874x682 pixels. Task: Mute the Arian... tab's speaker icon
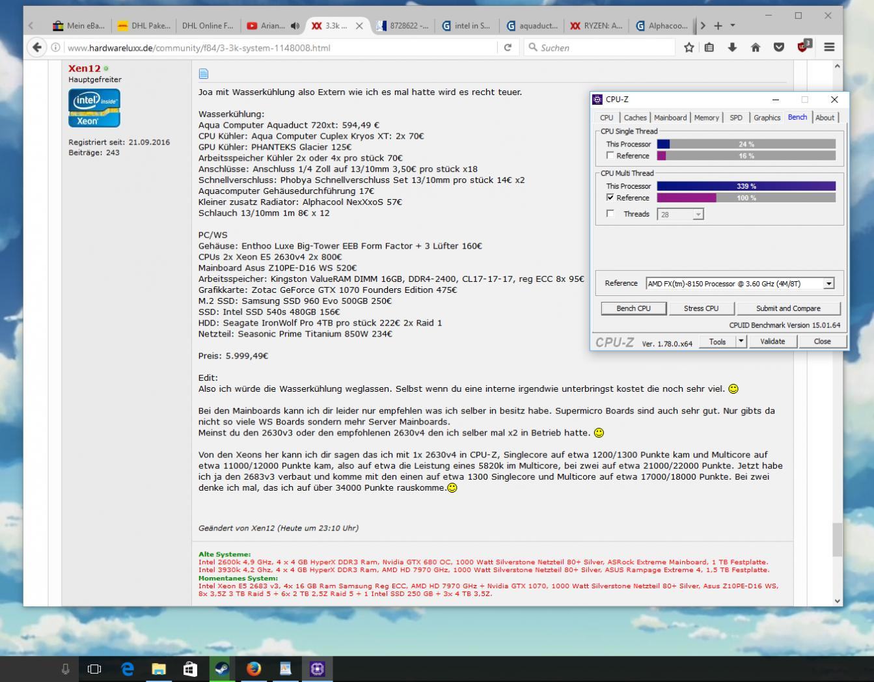[295, 25]
